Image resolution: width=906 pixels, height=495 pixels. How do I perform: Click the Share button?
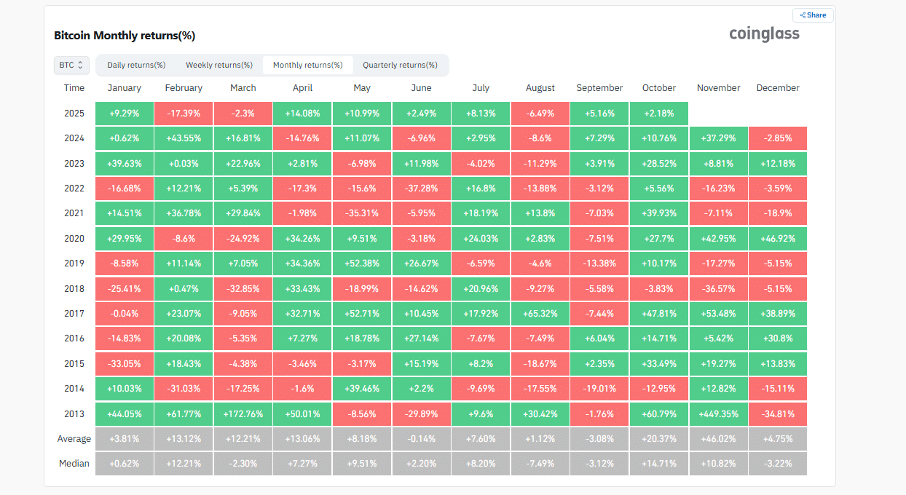(813, 15)
